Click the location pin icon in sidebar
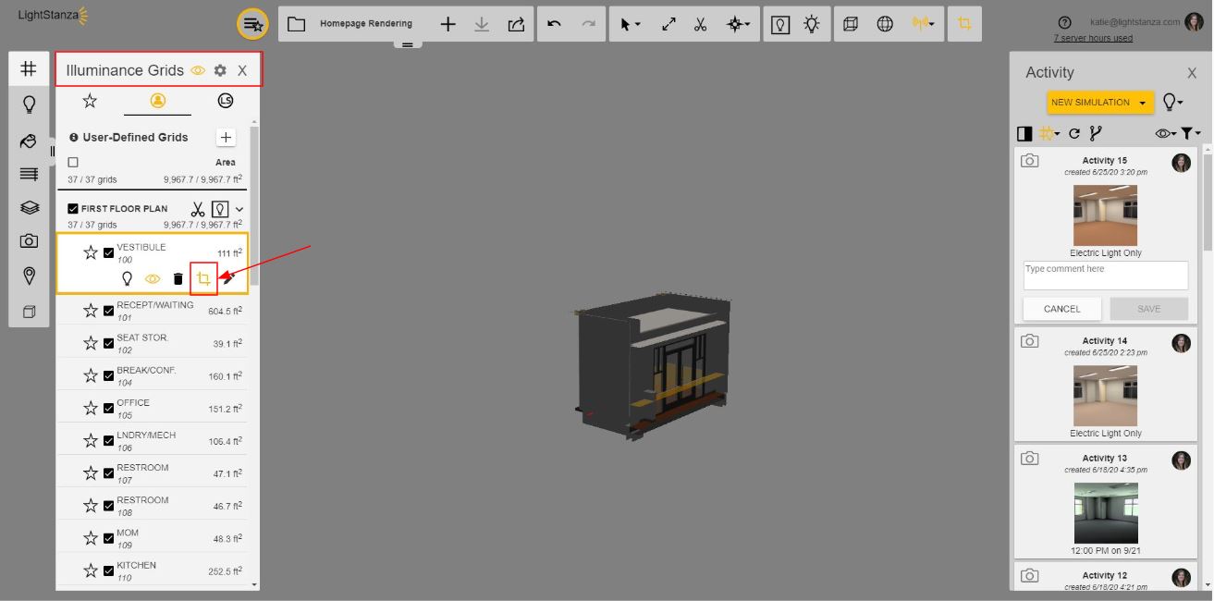1214x601 pixels. [29, 275]
